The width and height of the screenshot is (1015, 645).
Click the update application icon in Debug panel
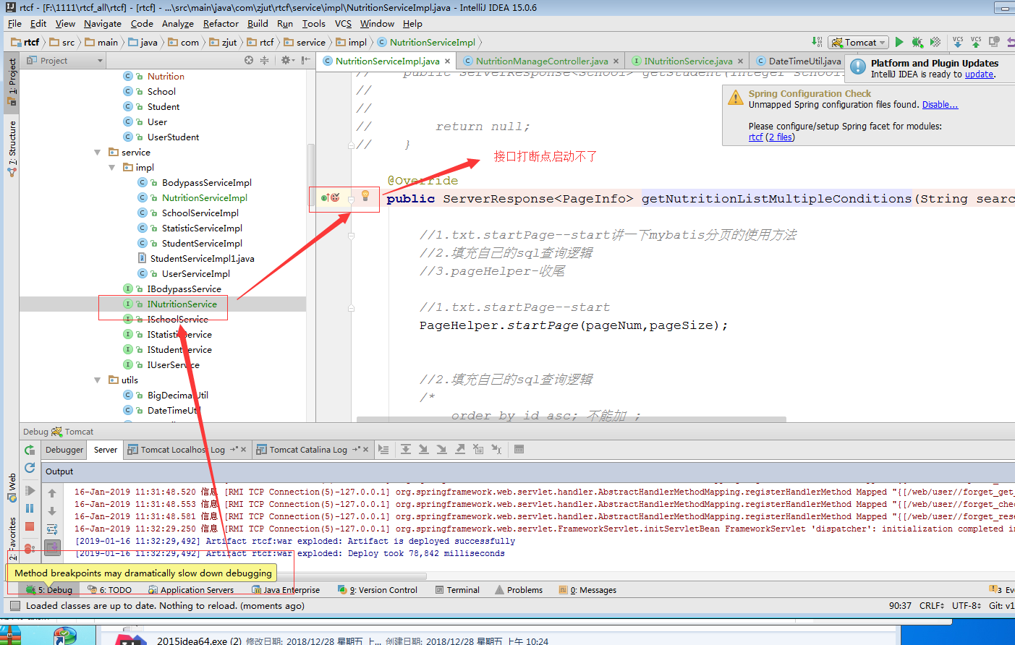coord(30,468)
